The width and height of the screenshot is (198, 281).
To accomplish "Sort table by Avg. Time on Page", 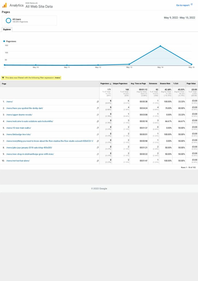I will (x=138, y=84).
